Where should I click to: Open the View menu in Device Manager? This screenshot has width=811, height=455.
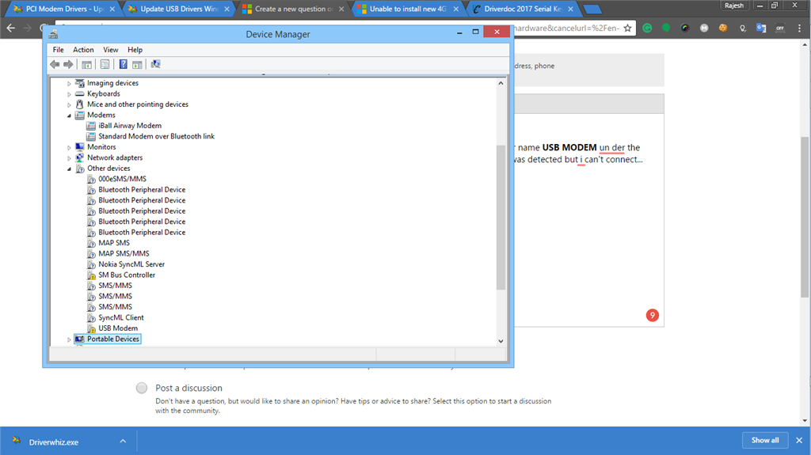pos(111,50)
